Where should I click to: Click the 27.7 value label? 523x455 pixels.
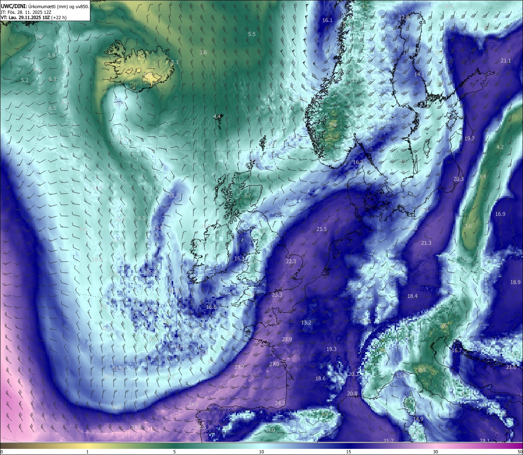[x=239, y=367]
